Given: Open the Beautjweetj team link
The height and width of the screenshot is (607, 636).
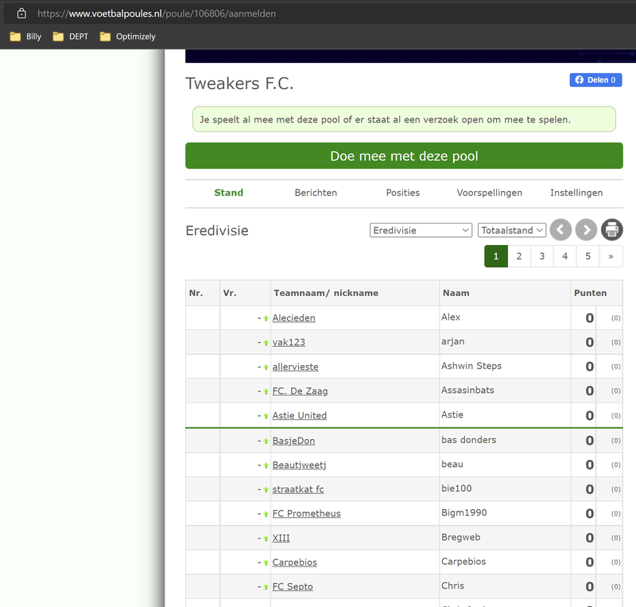Looking at the screenshot, I should [x=300, y=465].
